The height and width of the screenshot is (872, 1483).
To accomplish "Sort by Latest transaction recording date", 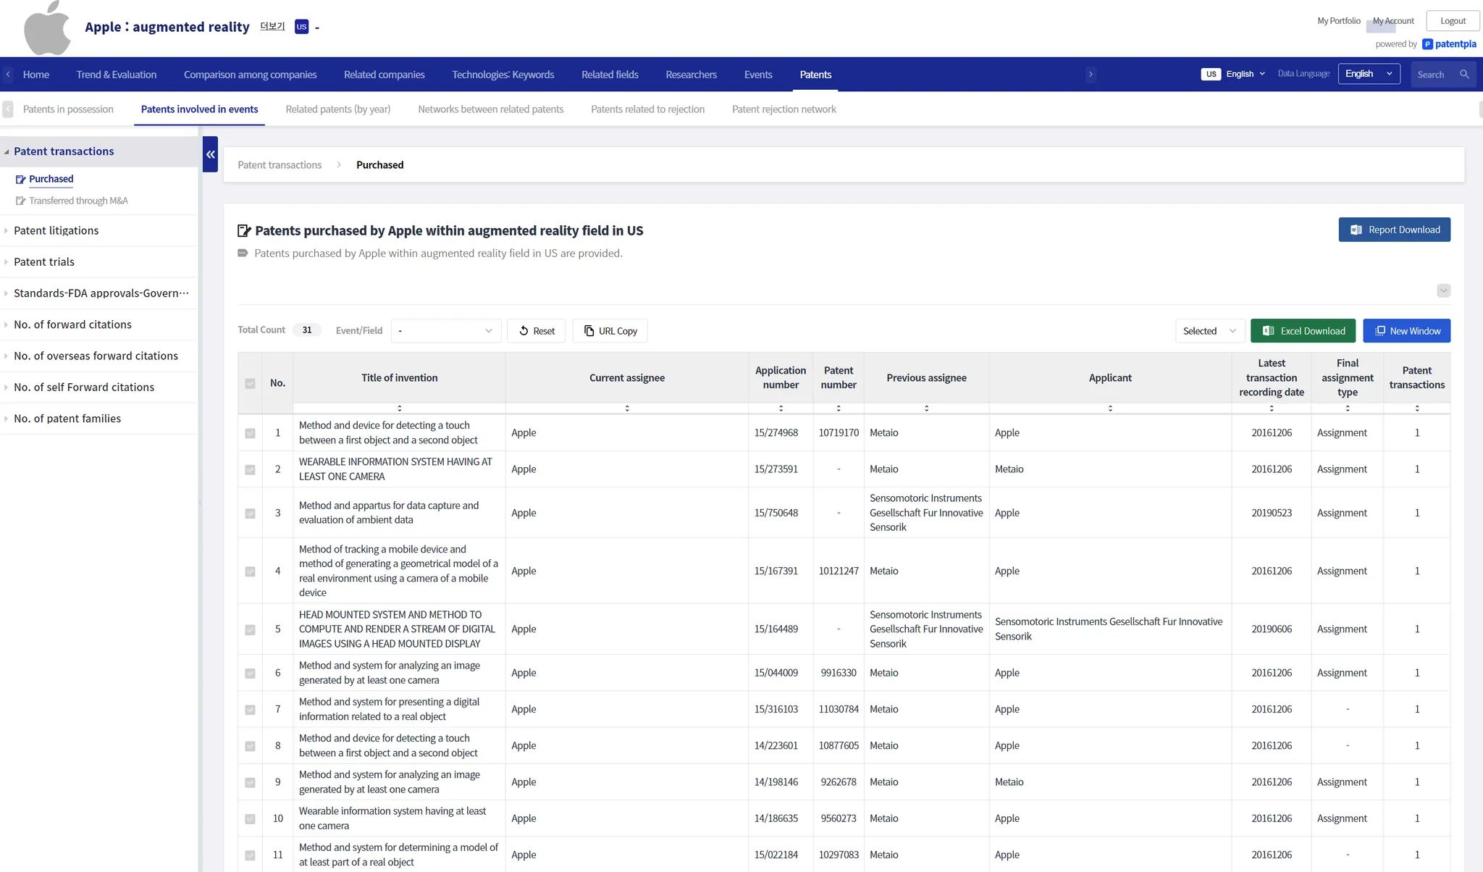I will click(1271, 408).
